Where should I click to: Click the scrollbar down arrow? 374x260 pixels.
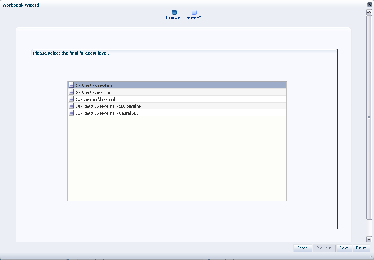[x=369, y=239]
